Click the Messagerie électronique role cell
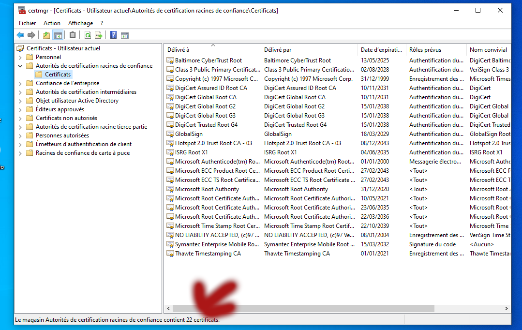Screen dimensions: 522x330 pyautogui.click(x=435, y=162)
